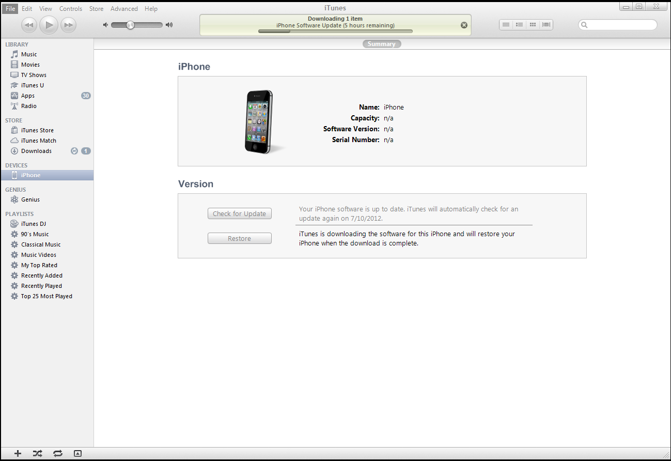Open the Help menu

(x=151, y=9)
